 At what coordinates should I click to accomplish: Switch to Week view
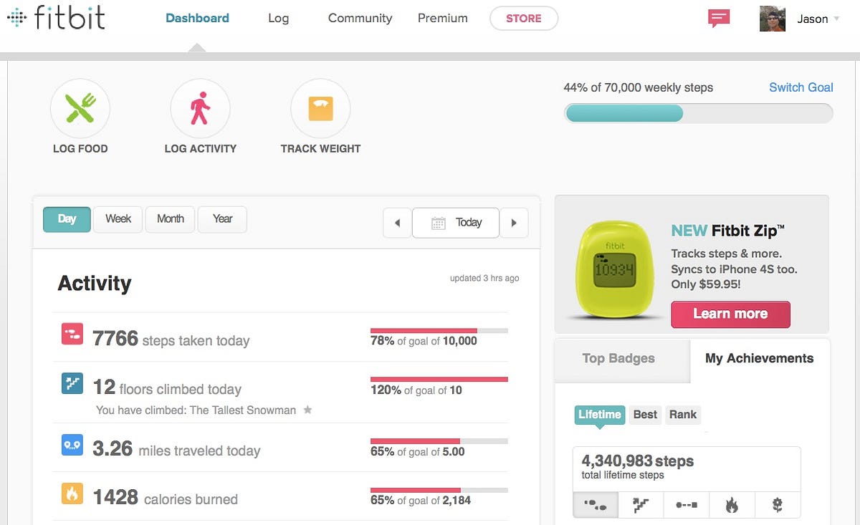118,219
